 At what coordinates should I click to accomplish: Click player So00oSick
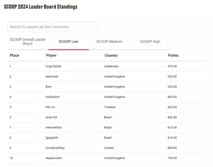pyautogui.click(x=53, y=97)
